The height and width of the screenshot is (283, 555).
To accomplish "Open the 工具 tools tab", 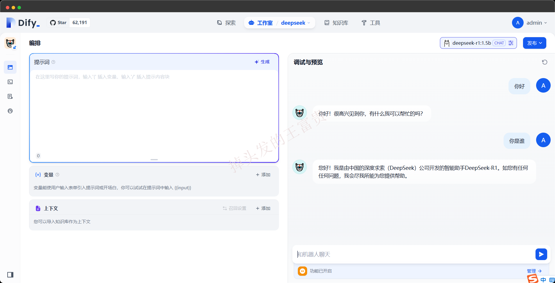I will [371, 23].
